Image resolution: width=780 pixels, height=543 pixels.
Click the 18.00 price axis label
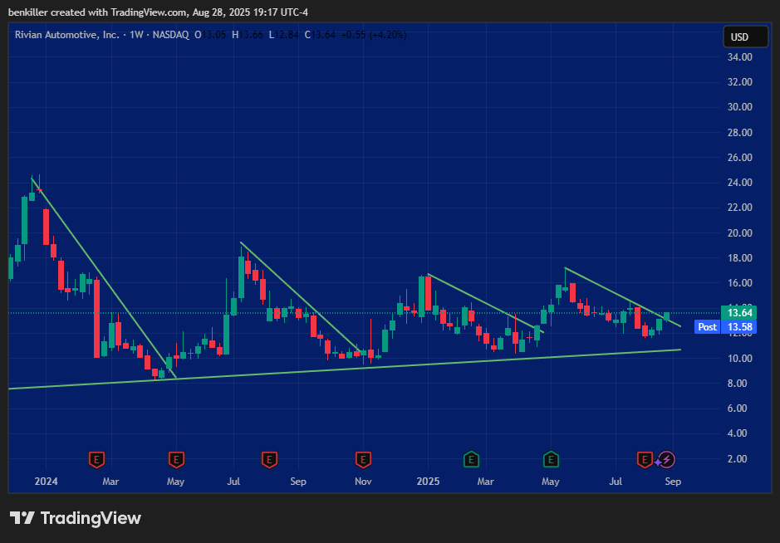coord(739,258)
